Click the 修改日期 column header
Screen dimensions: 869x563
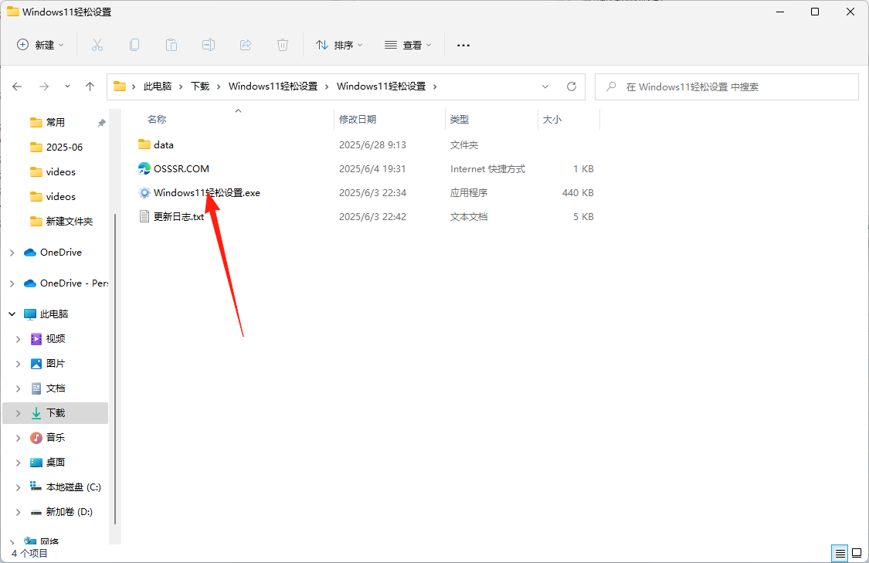[358, 120]
